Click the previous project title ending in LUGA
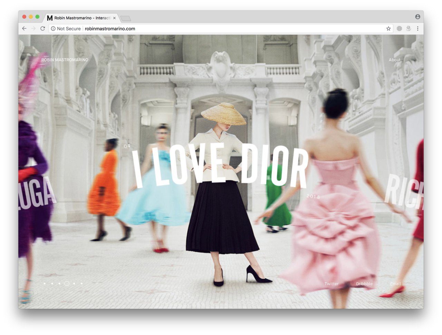442x335 pixels. (37, 194)
